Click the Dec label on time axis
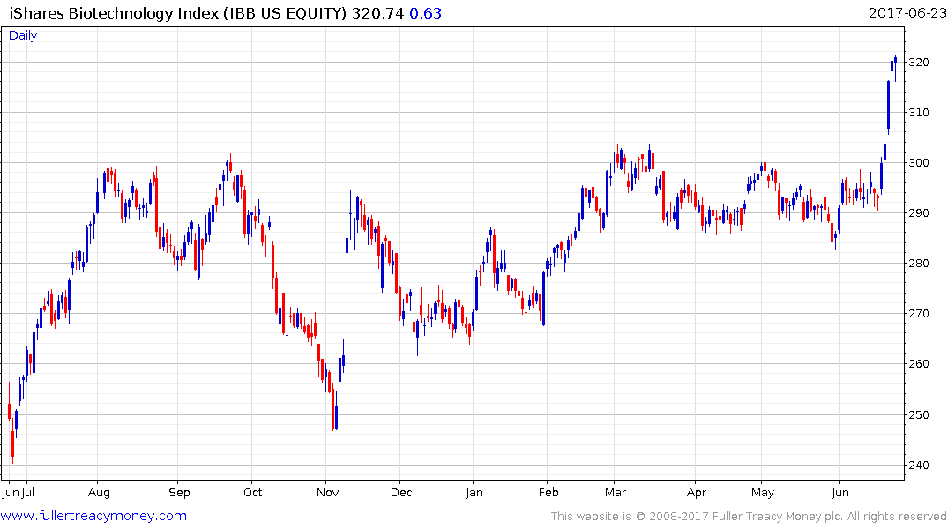Viewport: 948px width, 529px height. point(401,493)
